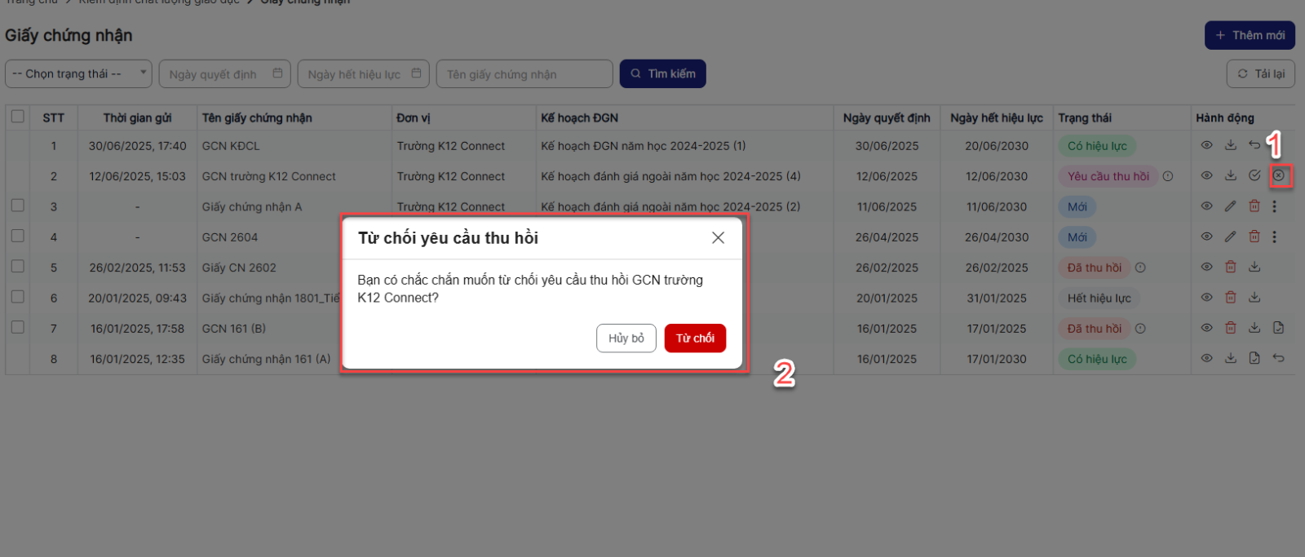Download the GCN KĐCL certificate in row 1

point(1231,145)
